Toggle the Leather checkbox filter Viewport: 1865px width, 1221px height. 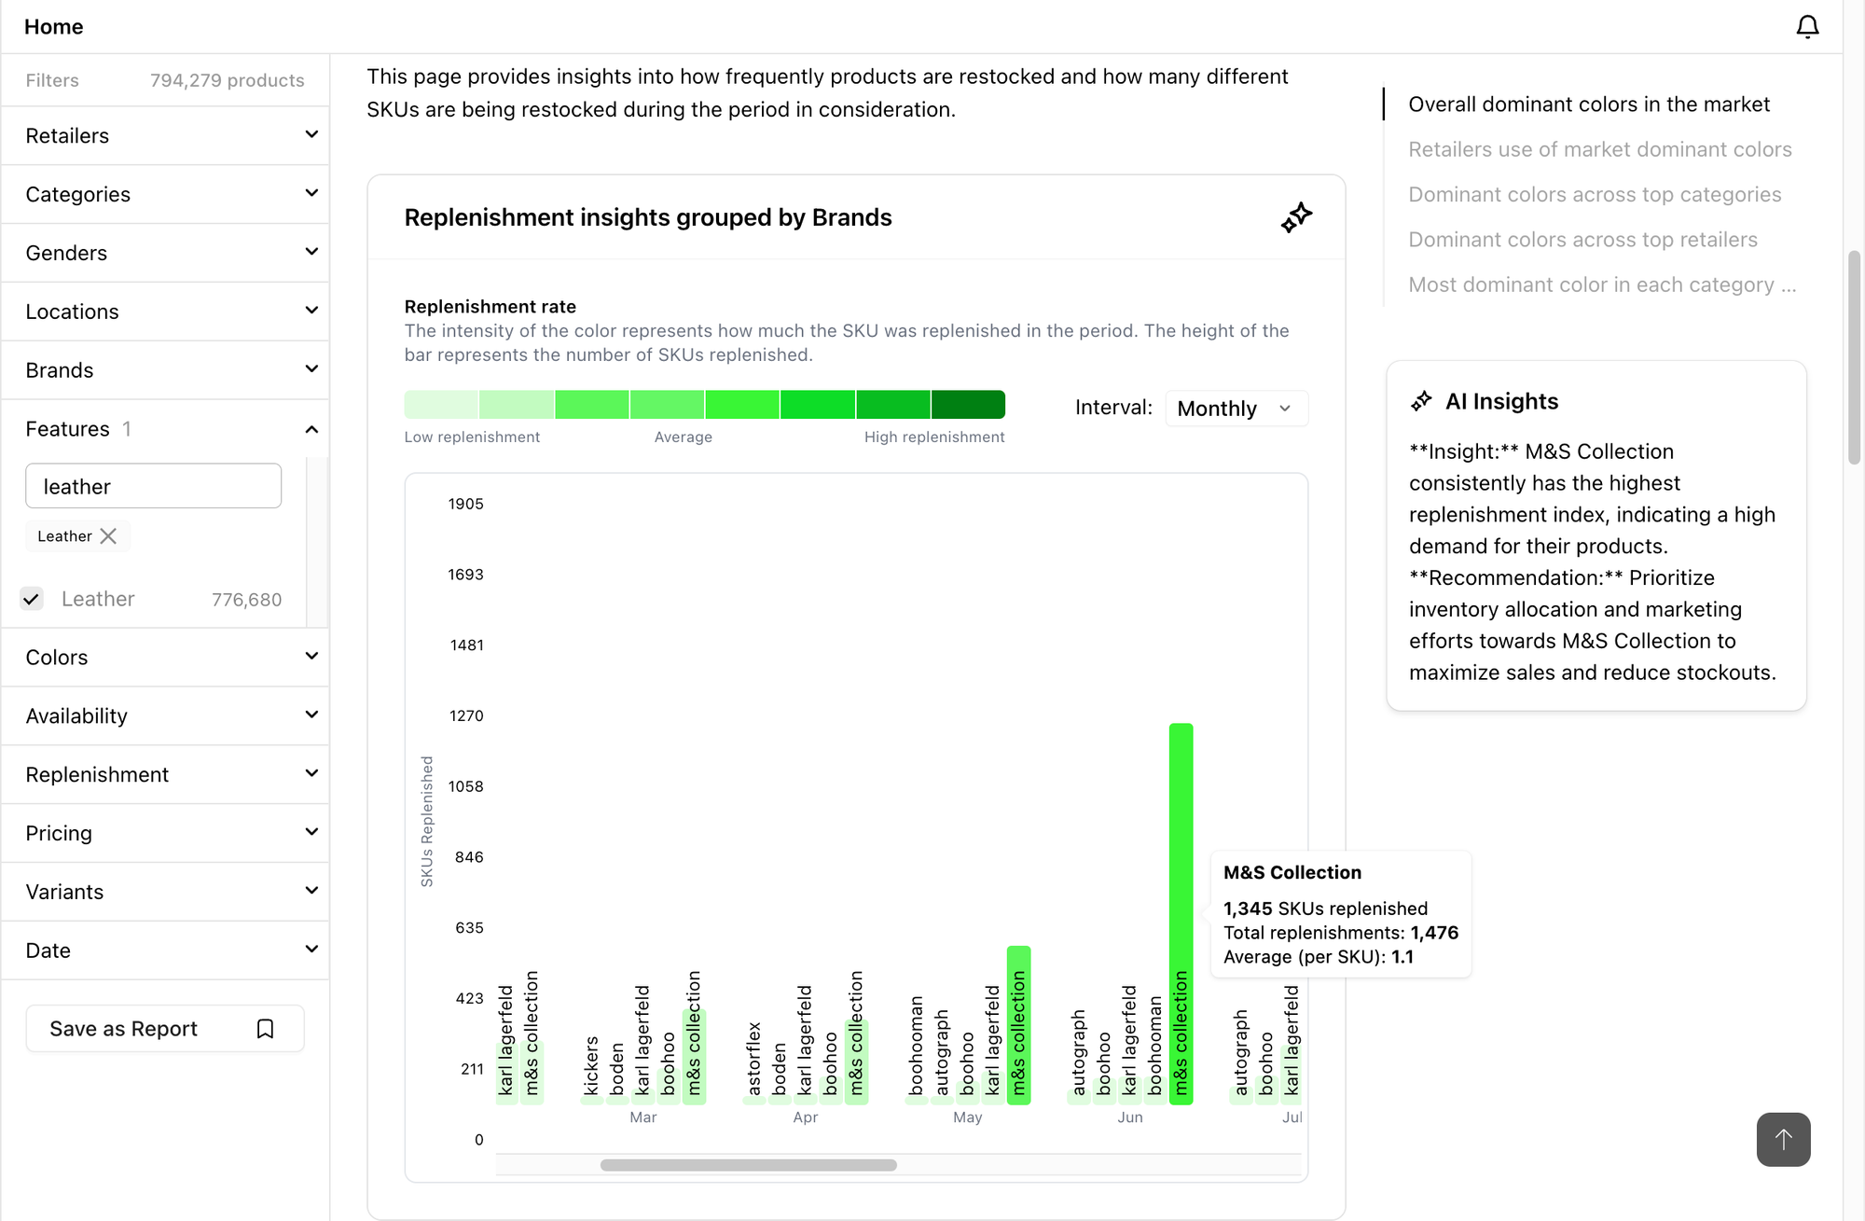[x=30, y=598]
